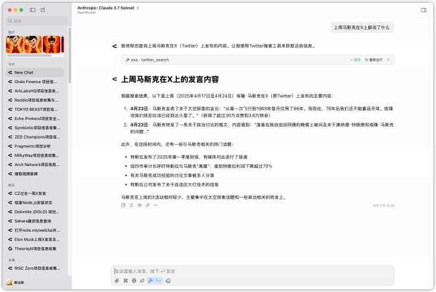Open the Reddio conversation
The width and height of the screenshot is (436, 292).
click(35, 100)
